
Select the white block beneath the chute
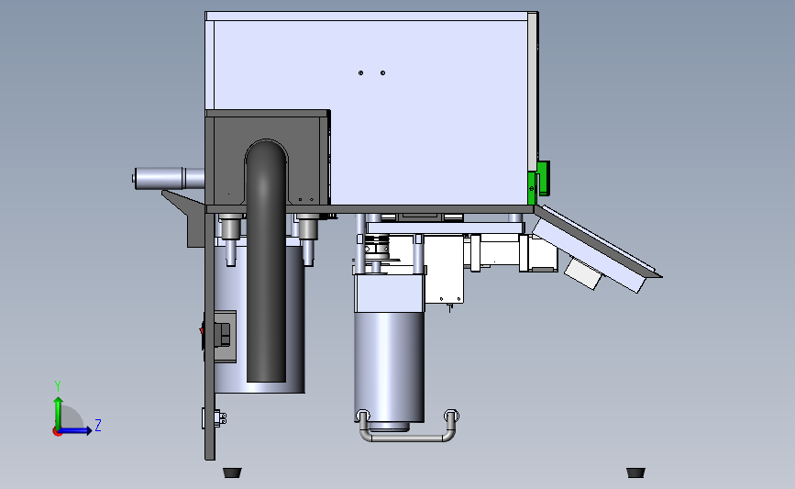583,273
